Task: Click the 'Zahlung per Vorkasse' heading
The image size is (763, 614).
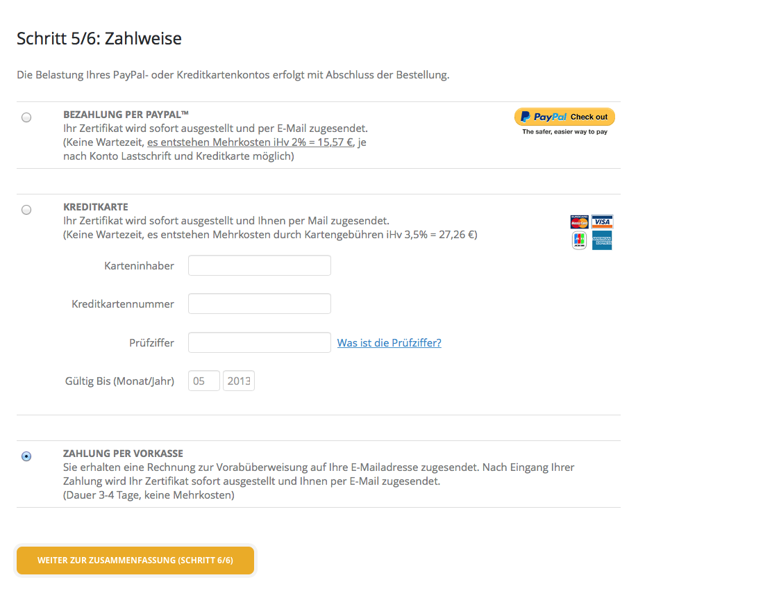Action: click(x=123, y=454)
